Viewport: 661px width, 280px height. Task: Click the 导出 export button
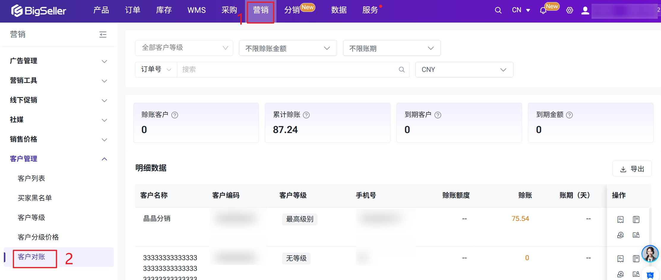632,169
